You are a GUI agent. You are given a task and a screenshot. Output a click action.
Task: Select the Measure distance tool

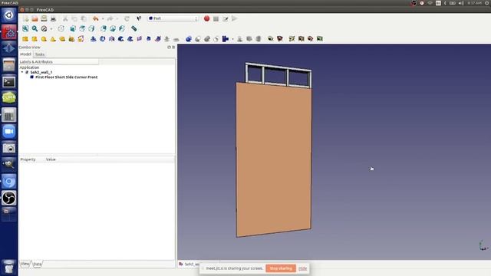tap(134, 29)
